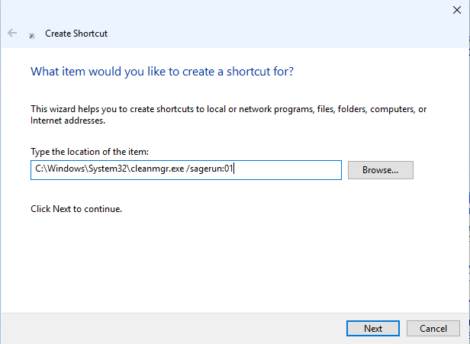Place cursor on cleanmgr.exe in the path
Viewport: 470px width, 344px height.
(157, 169)
